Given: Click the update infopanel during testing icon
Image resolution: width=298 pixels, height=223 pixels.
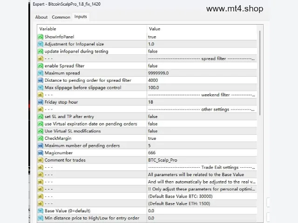Looking at the screenshot, I should [41, 51].
